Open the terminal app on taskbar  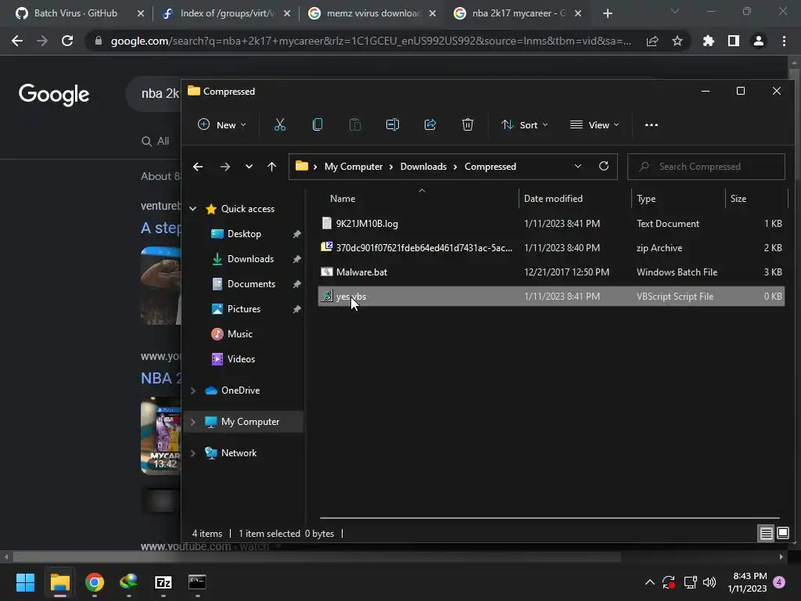(197, 582)
